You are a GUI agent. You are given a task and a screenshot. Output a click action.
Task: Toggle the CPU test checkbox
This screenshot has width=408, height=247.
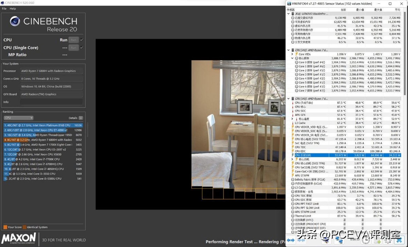click(82, 40)
